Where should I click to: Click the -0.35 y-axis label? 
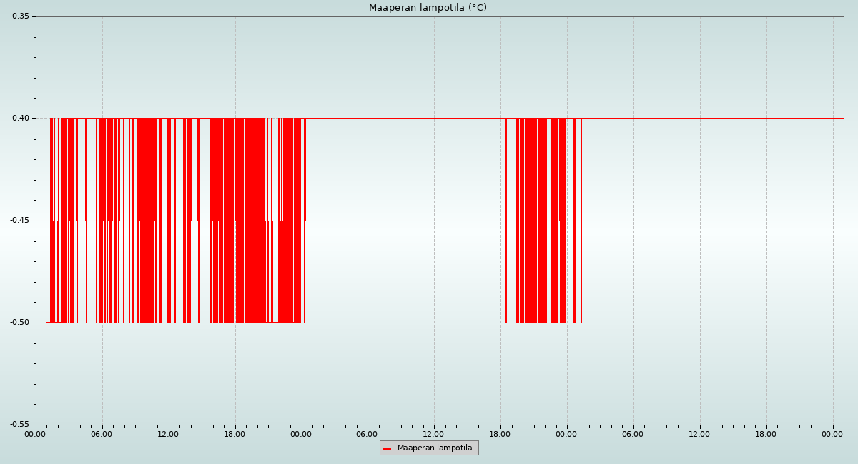pos(19,16)
